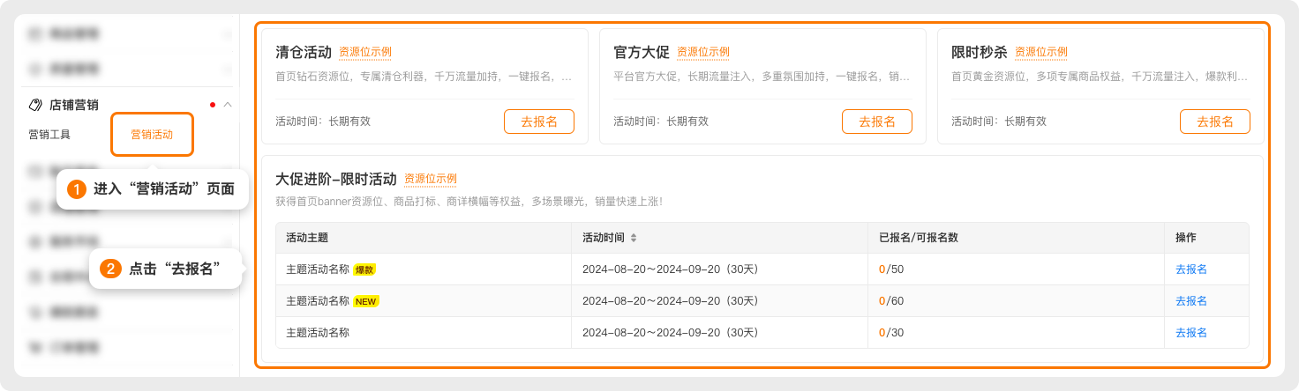Click 去报名 link in the 0/60 row
The image size is (1299, 391).
[1191, 301]
